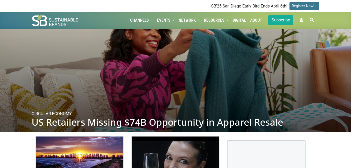Expand the Events dropdown menu
Viewport: 354px width, 168px height.
click(x=166, y=20)
